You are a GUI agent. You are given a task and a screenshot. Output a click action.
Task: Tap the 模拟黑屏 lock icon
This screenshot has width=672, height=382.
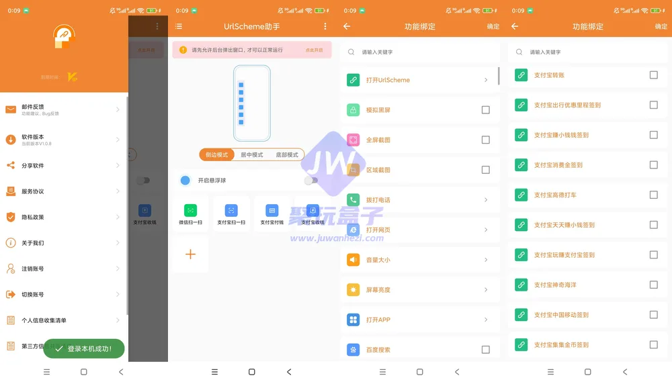click(x=353, y=109)
